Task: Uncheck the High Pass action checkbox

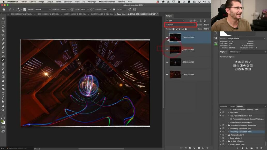Action: 220,113
